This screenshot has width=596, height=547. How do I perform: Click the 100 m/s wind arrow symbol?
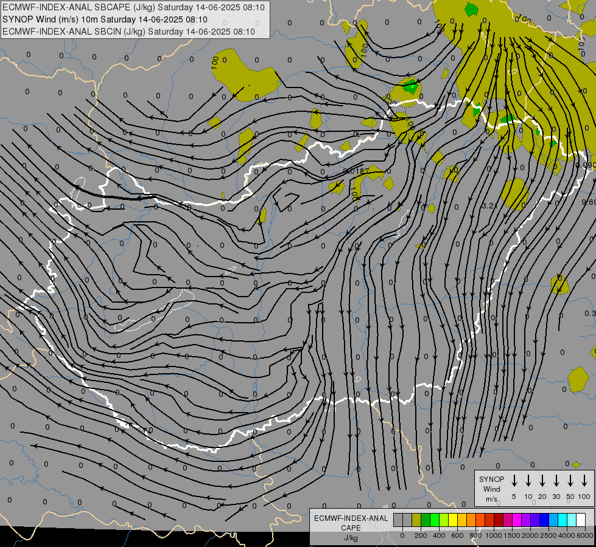click(x=584, y=480)
